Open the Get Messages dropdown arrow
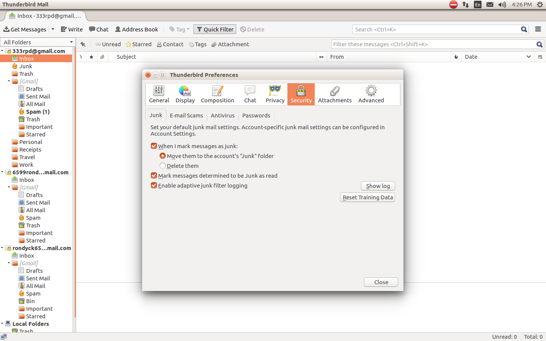 click(x=53, y=30)
